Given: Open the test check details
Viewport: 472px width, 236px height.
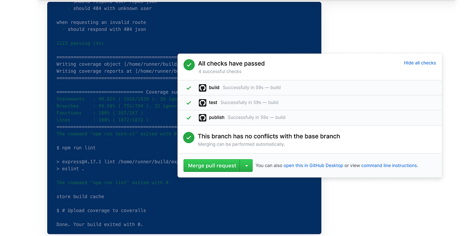Looking at the screenshot, I should point(212,103).
